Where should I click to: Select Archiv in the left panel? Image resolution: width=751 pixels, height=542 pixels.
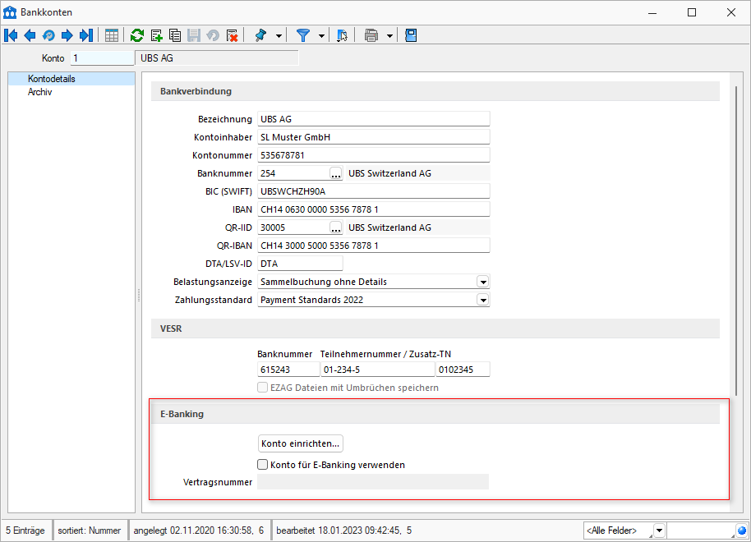click(39, 92)
